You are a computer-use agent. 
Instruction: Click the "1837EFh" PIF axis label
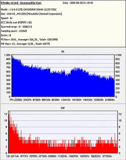pyautogui.click(x=84, y=156)
